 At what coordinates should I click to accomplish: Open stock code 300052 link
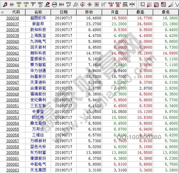click(13, 112)
